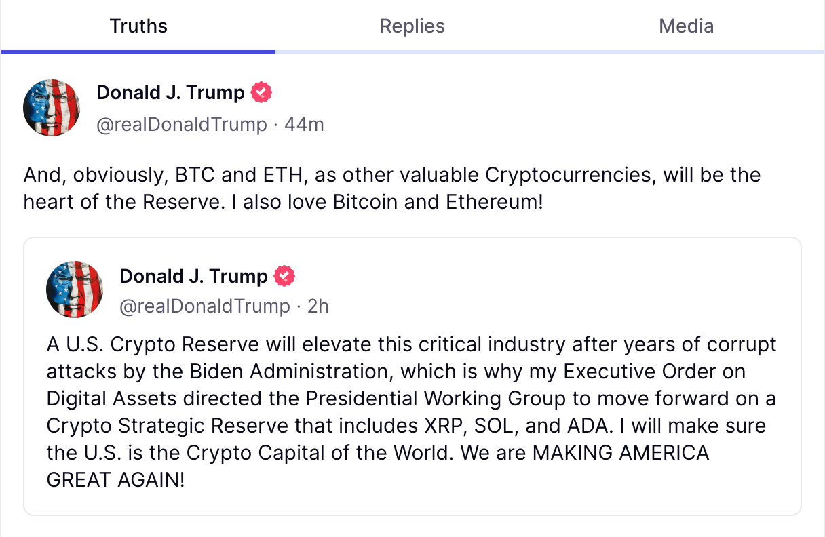825x537 pixels.
Task: Click the avatar inside the quoted 2h post
Action: click(x=75, y=290)
